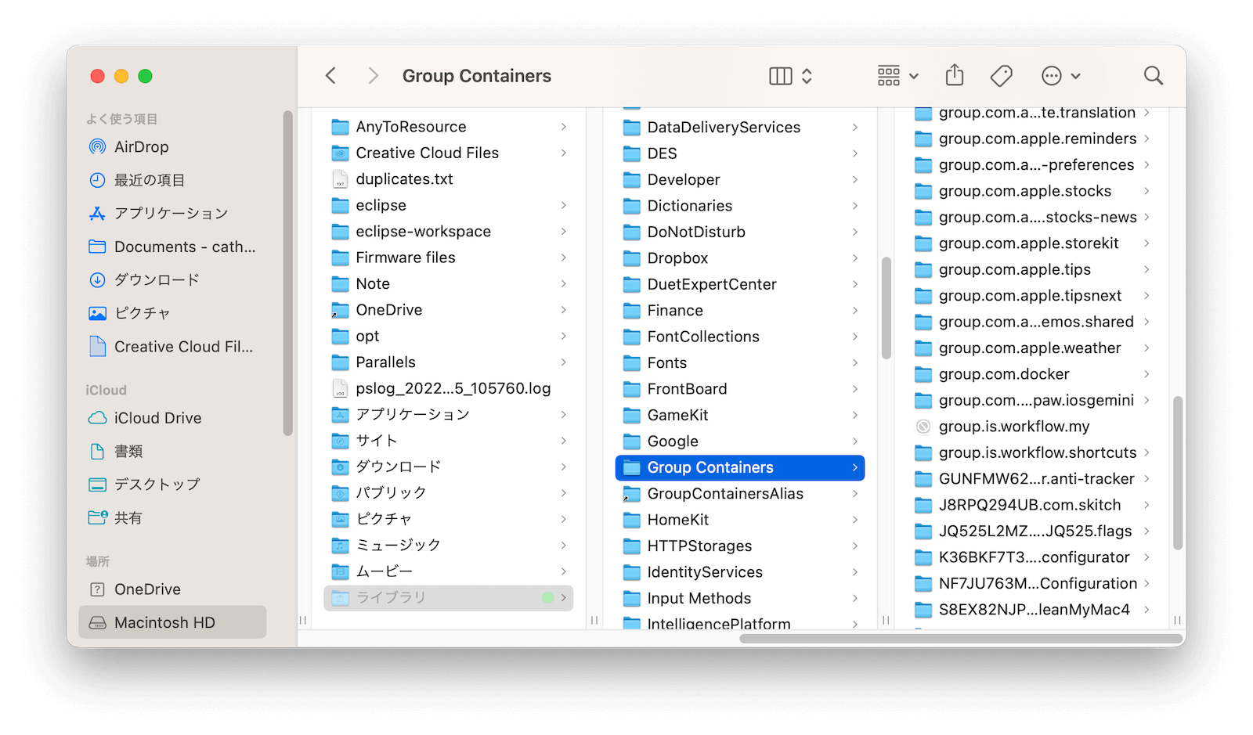Expand the Developer folder chevron
The height and width of the screenshot is (735, 1253).
(854, 180)
